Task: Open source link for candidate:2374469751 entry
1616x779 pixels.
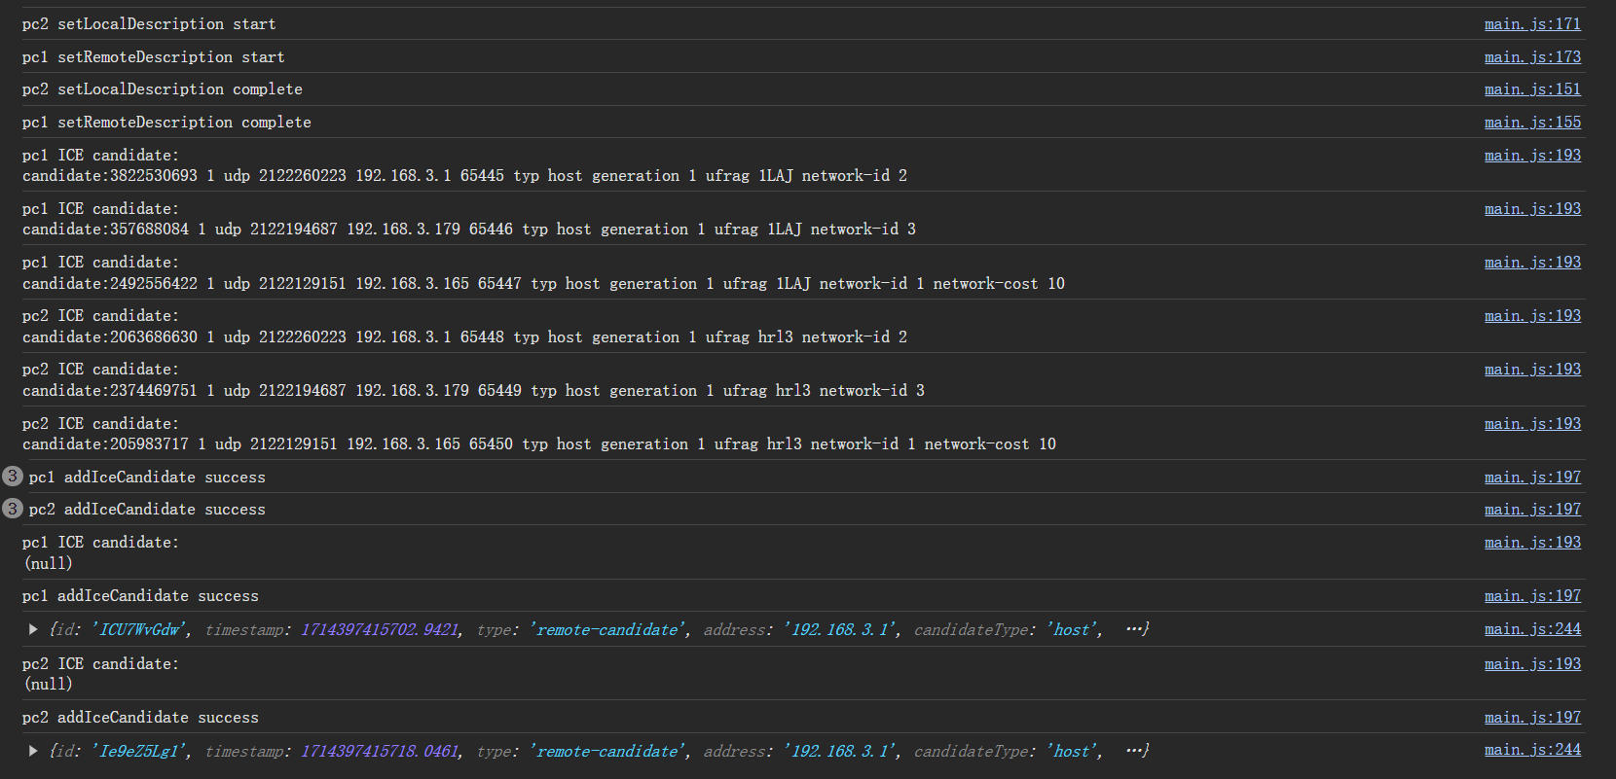Action: click(x=1532, y=369)
